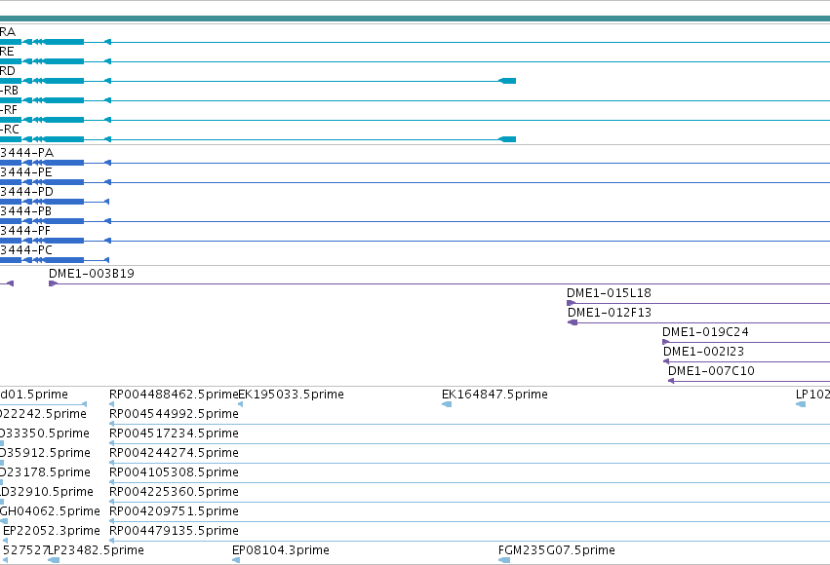
Task: Open the 3444-PB protein feature label
Action: point(26,211)
